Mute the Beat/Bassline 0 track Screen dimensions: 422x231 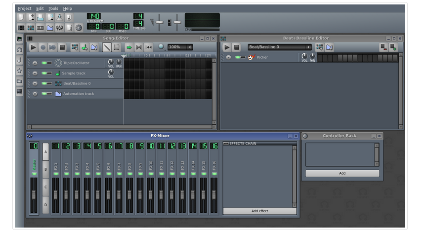click(44, 83)
